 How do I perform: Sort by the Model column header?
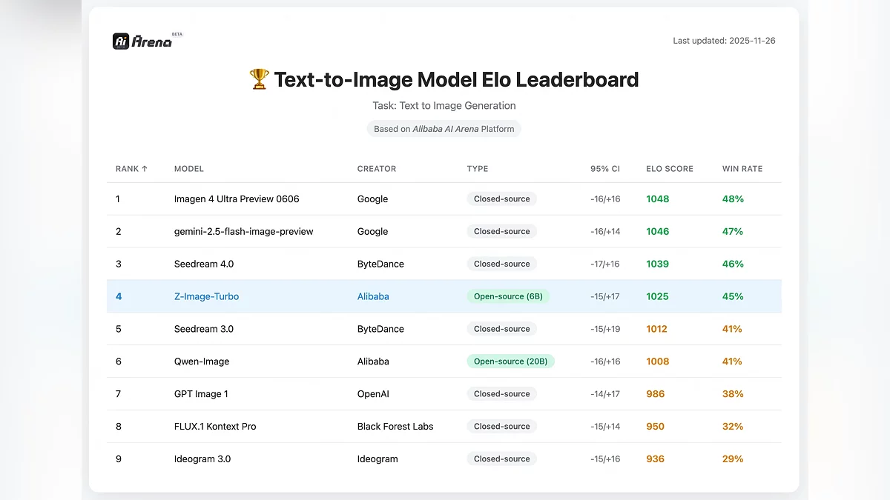189,169
